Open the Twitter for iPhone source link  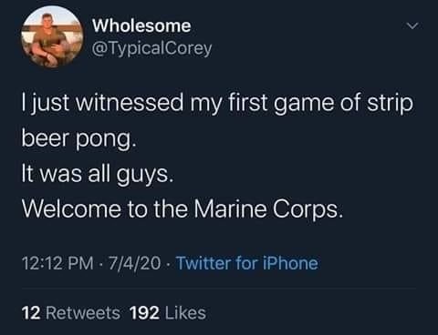coord(247,263)
